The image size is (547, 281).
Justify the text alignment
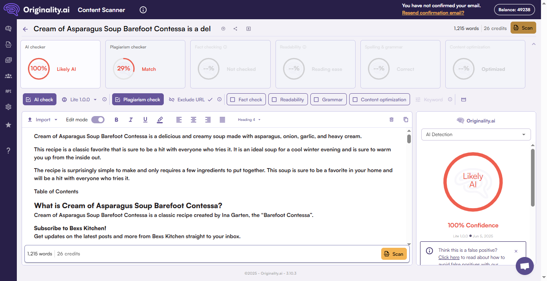pos(222,120)
